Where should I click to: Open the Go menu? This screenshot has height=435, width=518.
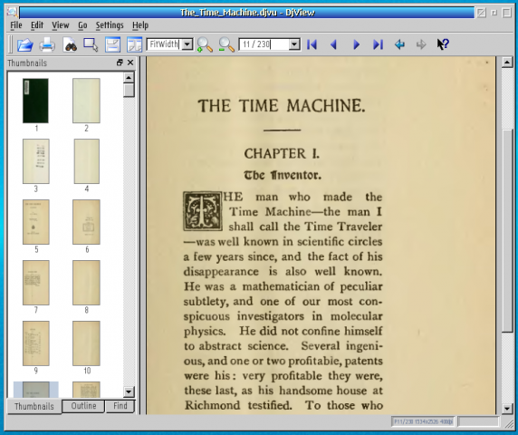82,25
